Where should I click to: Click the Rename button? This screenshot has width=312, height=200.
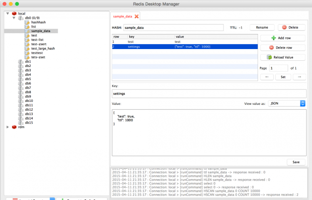click(x=262, y=27)
